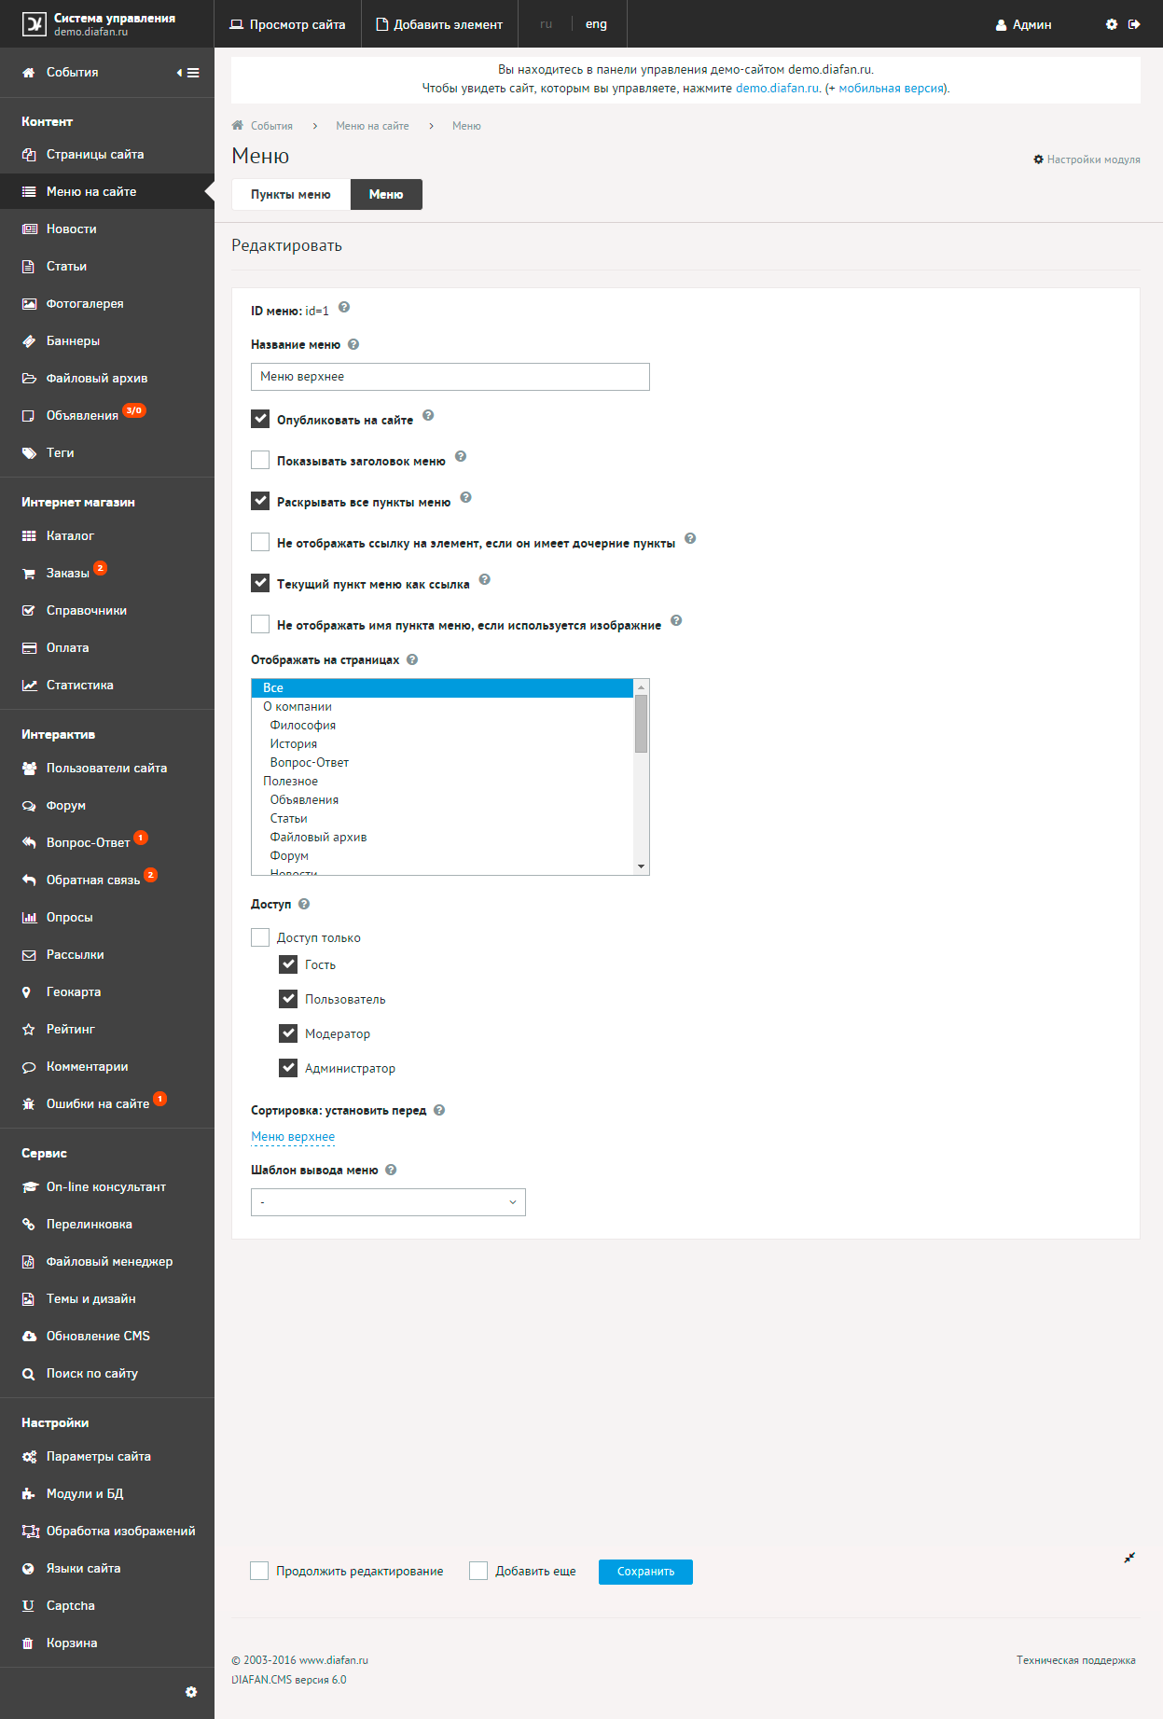Screen dimensions: 1163x1719
Task: Uncheck Раскрывать все пункты меню
Action: point(260,501)
